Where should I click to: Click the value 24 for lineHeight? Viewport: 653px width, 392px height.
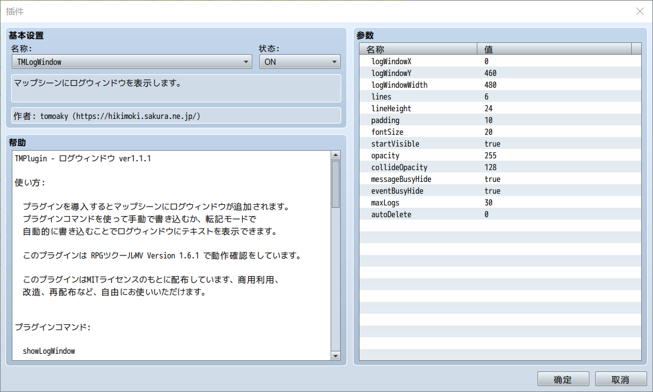tap(489, 109)
